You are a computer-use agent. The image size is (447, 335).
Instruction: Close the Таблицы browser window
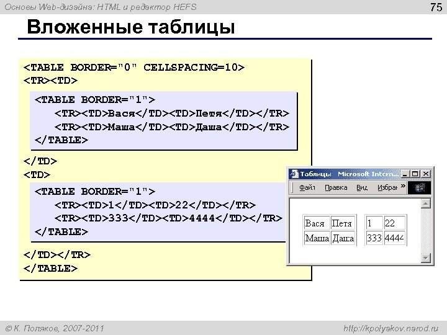coord(426,174)
